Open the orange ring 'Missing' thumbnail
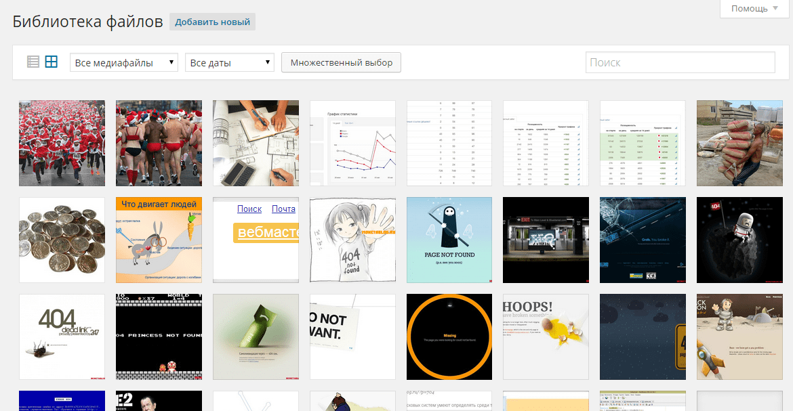The image size is (793, 411). [449, 337]
